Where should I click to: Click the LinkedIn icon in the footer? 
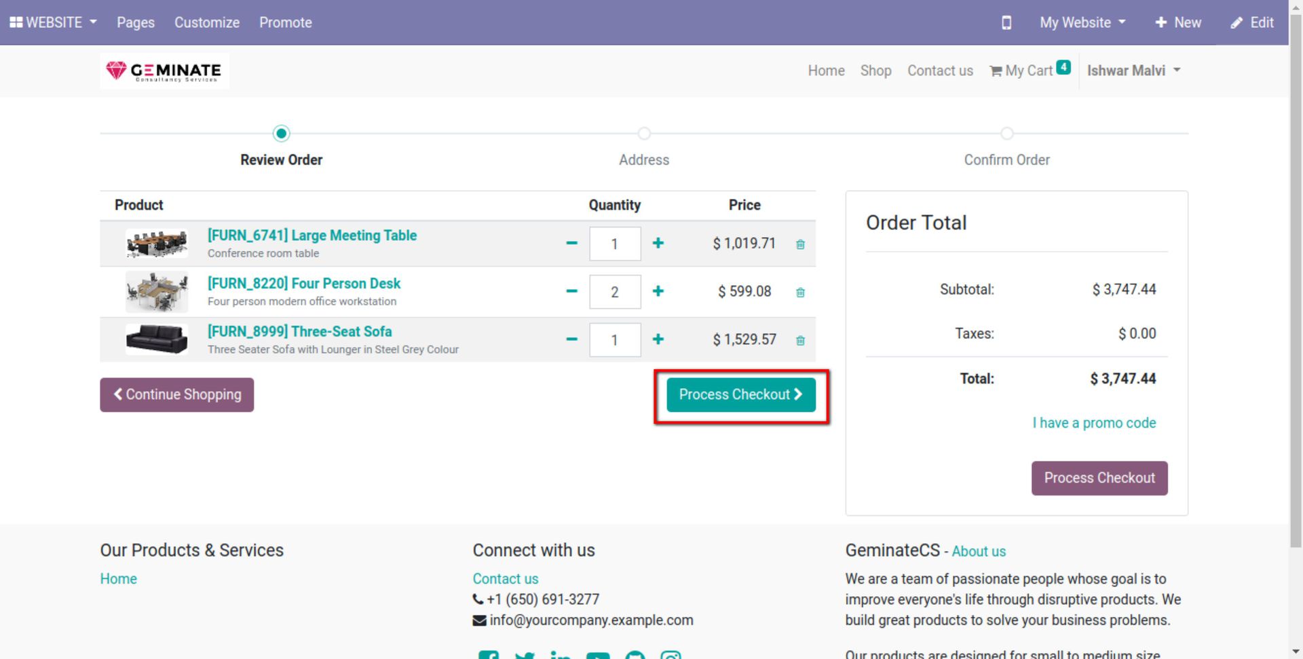pos(561,654)
